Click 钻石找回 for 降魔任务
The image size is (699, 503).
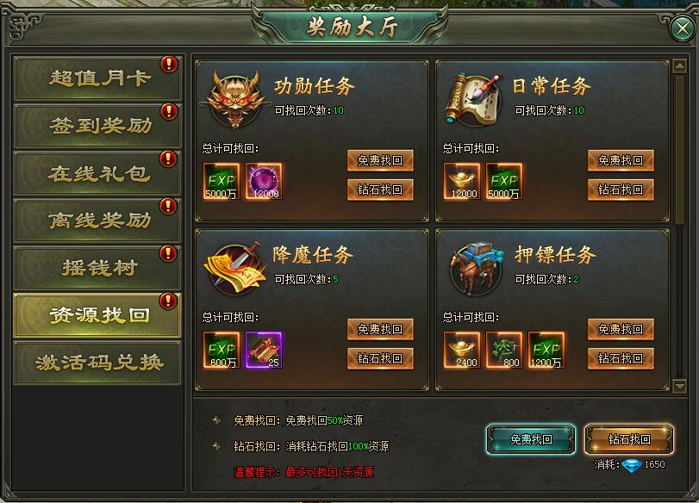coord(380,358)
